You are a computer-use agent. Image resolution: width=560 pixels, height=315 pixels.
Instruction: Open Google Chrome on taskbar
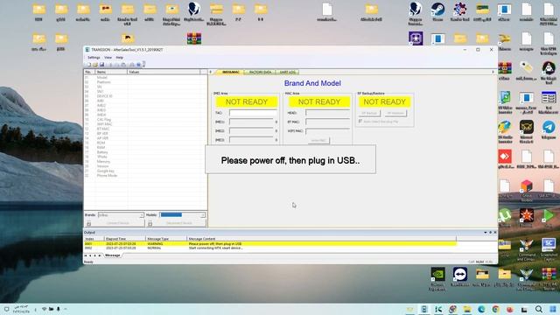tap(495, 309)
